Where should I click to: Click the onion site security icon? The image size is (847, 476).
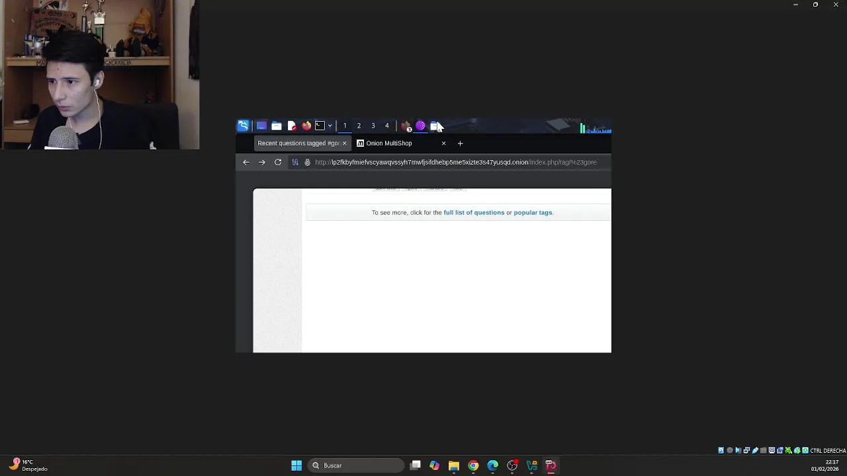coord(307,162)
